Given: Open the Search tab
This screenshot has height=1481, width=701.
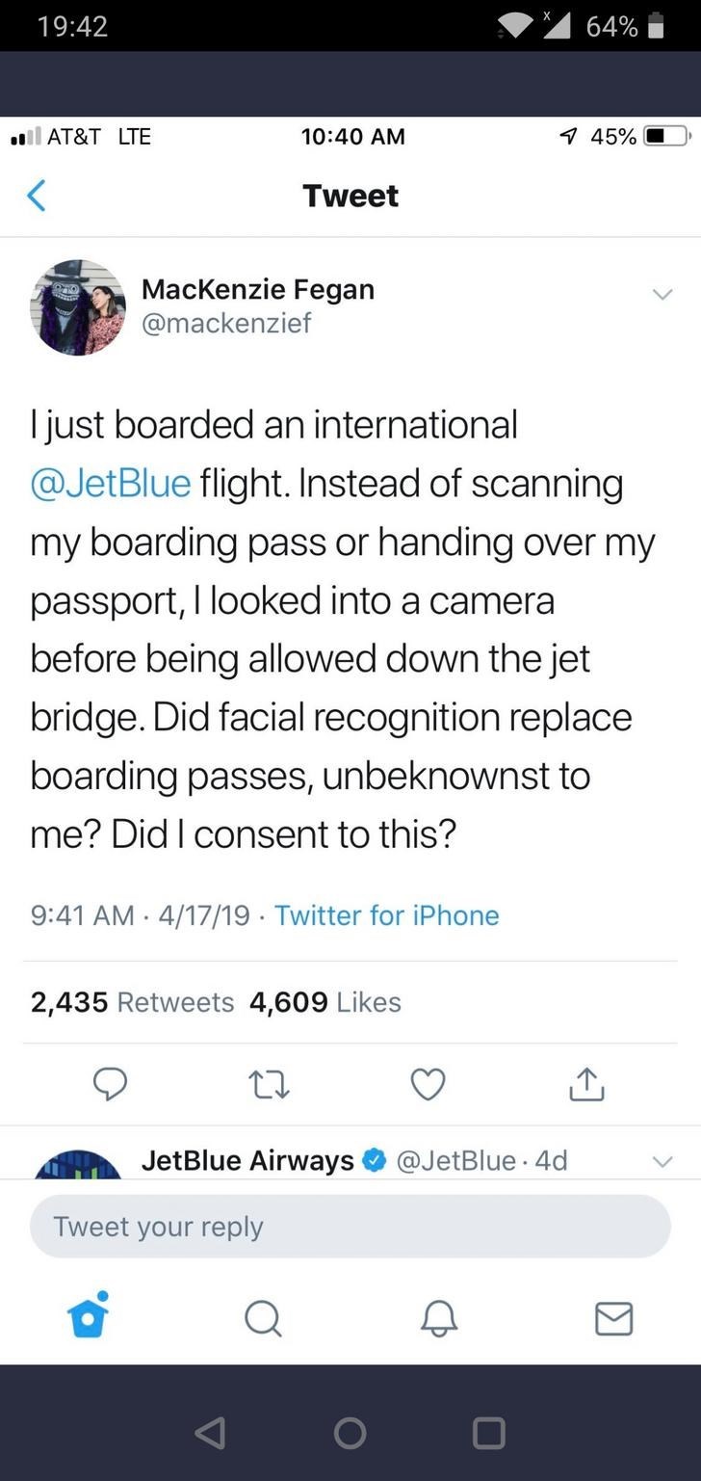Looking at the screenshot, I should 263,1318.
